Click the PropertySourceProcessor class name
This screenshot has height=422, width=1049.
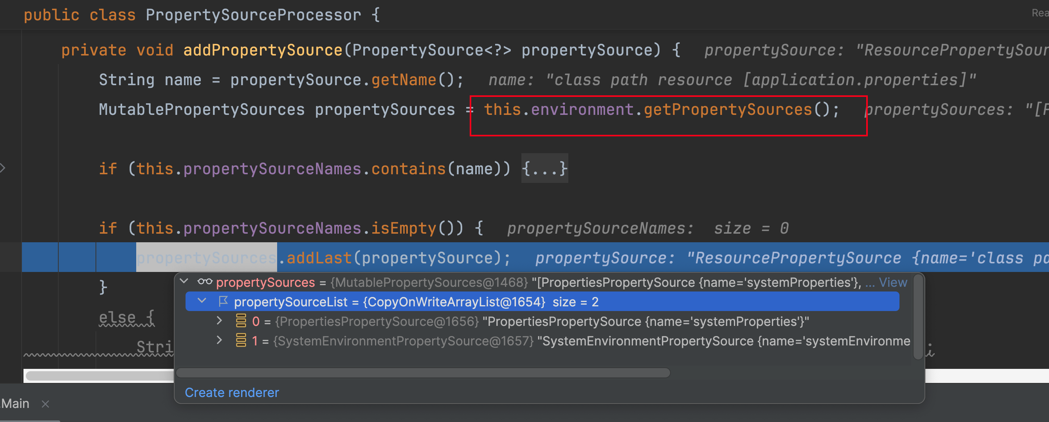(253, 15)
